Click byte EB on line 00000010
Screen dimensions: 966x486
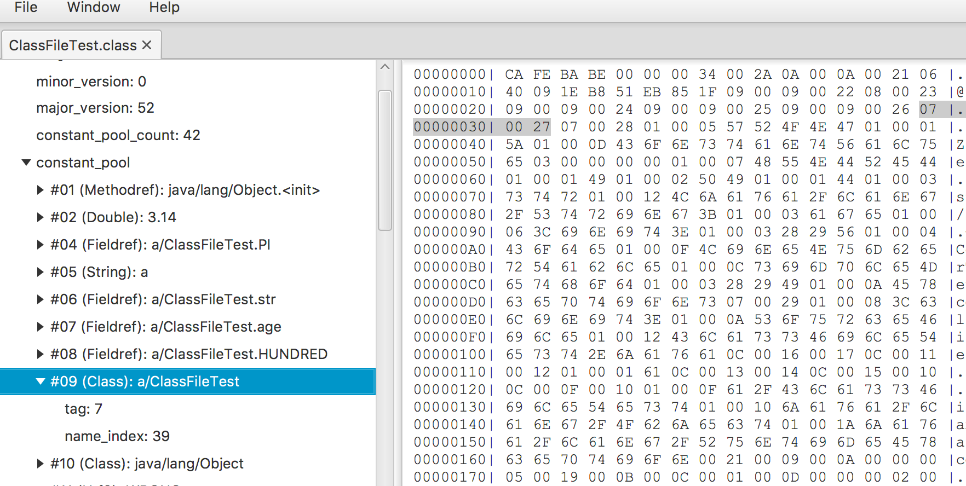tap(652, 92)
